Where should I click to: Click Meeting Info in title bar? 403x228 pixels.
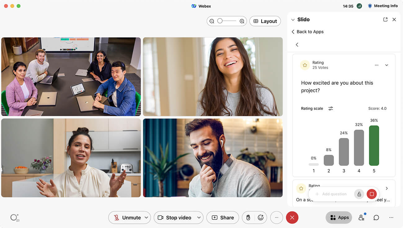click(383, 6)
